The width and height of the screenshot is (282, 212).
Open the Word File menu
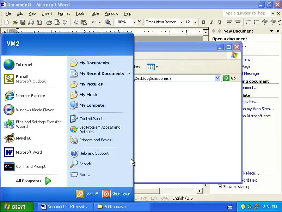pyautogui.click(x=8, y=13)
